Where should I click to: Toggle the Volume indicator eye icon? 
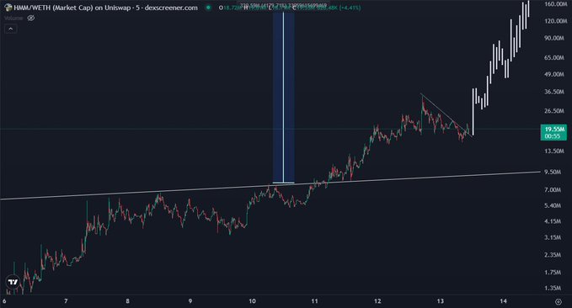point(31,18)
